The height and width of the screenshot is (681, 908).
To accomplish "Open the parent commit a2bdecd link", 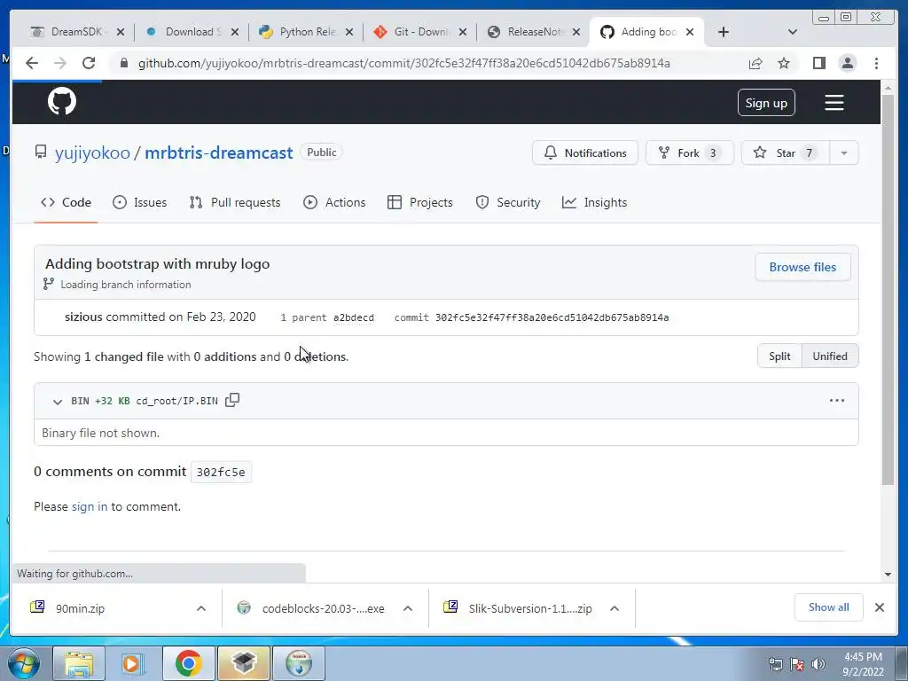I will pyautogui.click(x=353, y=317).
